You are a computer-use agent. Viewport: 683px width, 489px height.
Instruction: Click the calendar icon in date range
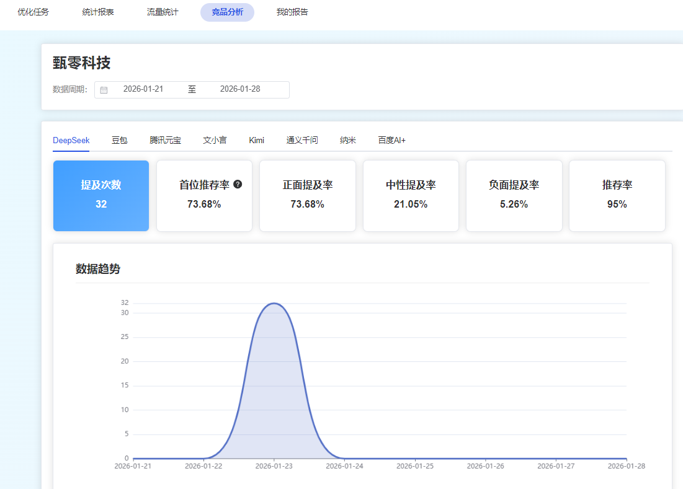pyautogui.click(x=104, y=90)
